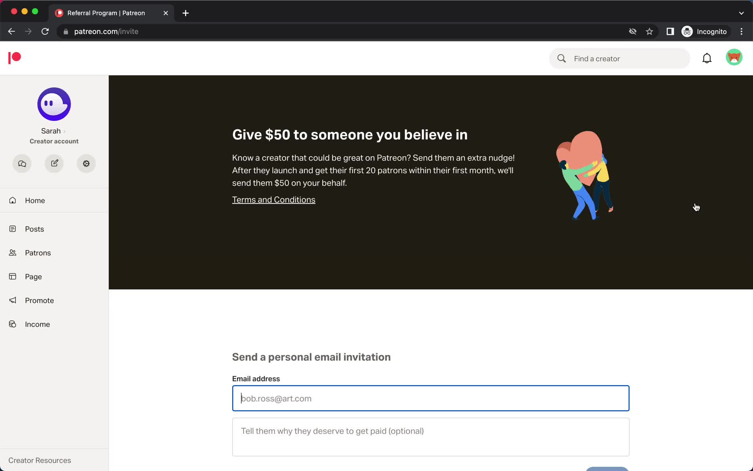Click the email address input field
Viewport: 753px width, 471px height.
pyautogui.click(x=431, y=398)
